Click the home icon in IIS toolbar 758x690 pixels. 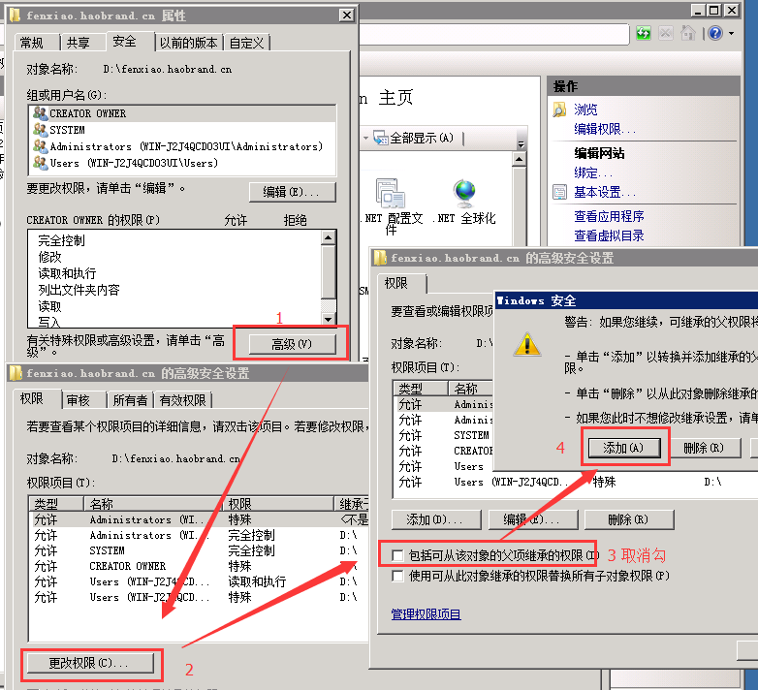click(687, 33)
